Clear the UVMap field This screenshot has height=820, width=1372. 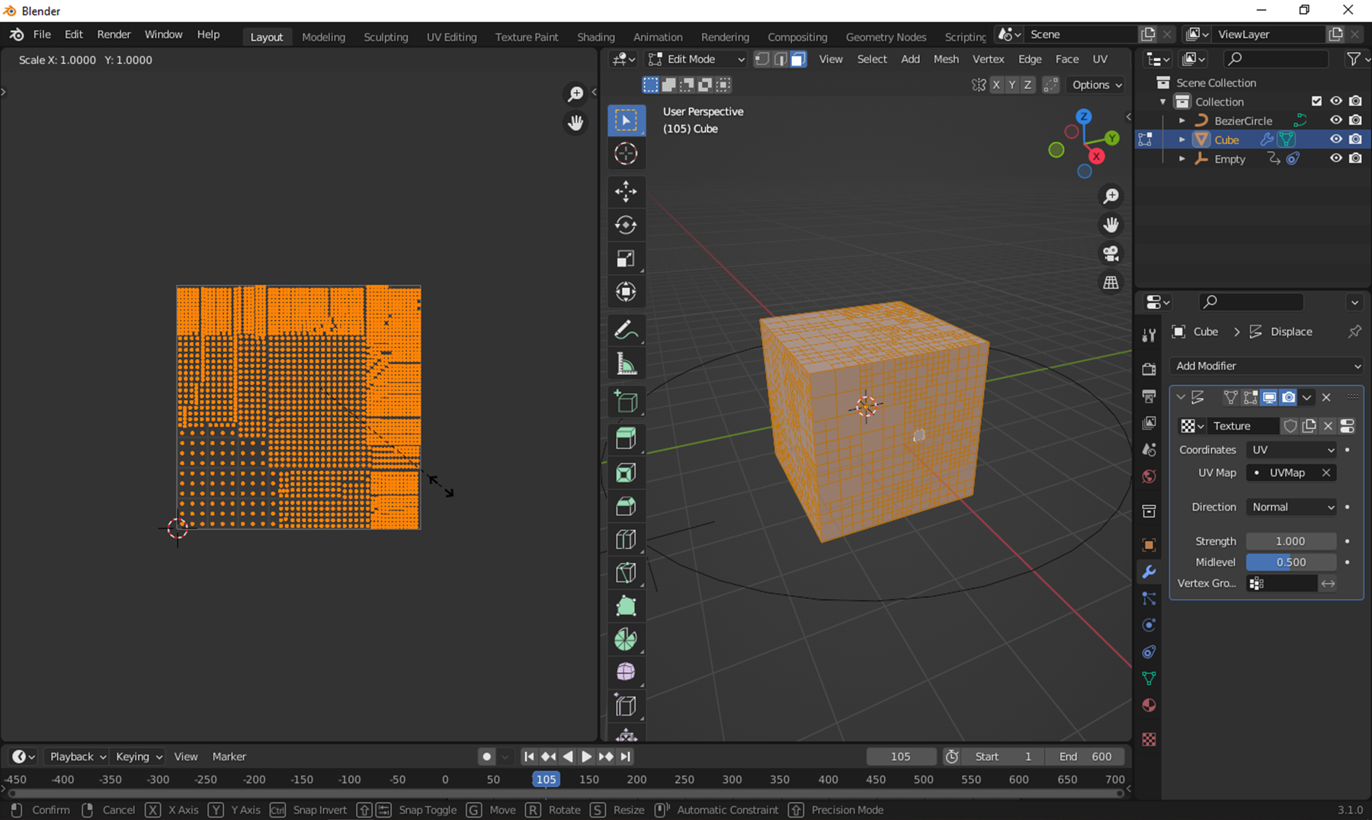(x=1326, y=472)
